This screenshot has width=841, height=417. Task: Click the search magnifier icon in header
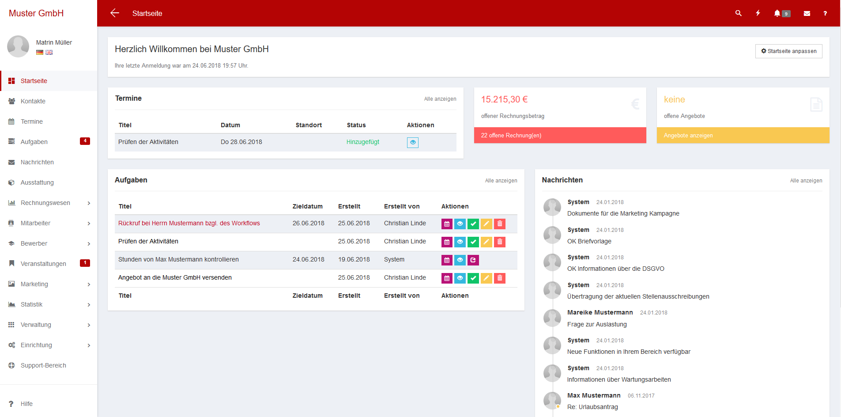(738, 13)
